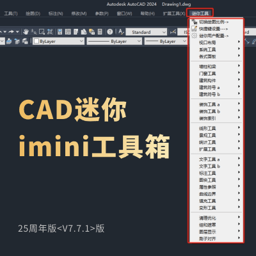Screen dimensions: 256x256
Task: Select 图层显示 in the menu
Action: [216, 232]
